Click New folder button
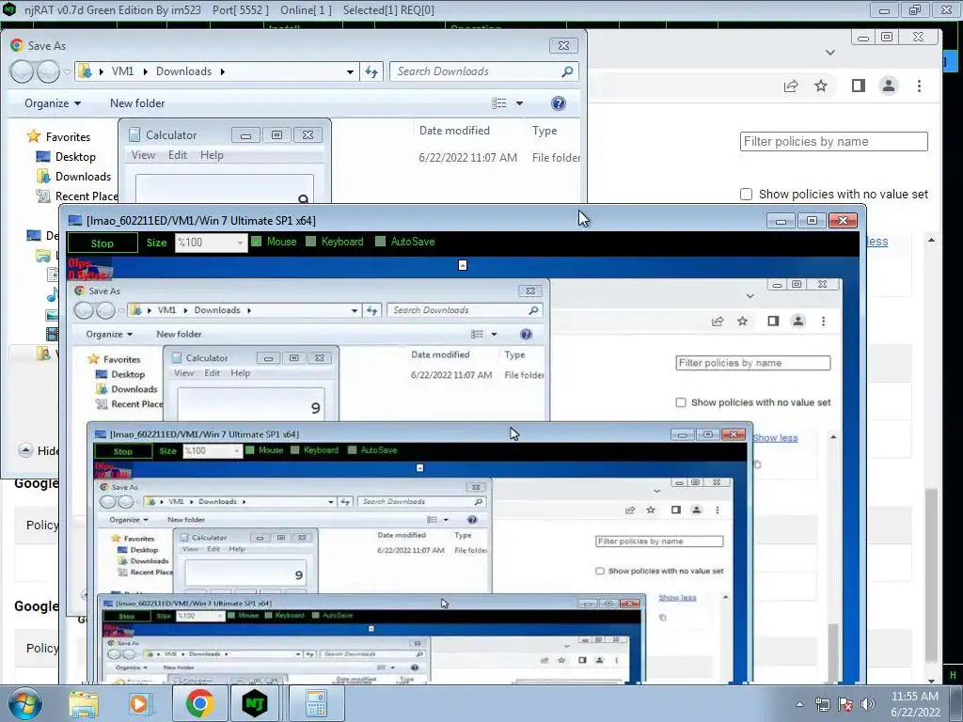Screen dimensions: 963x722 click(137, 103)
